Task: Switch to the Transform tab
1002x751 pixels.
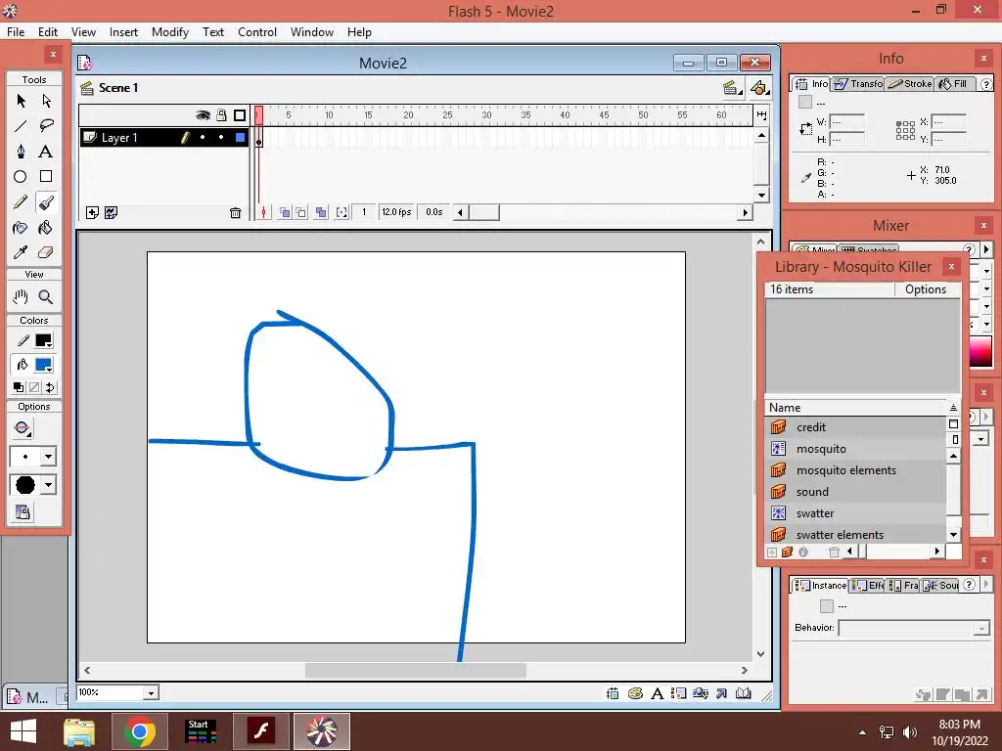Action: (859, 84)
